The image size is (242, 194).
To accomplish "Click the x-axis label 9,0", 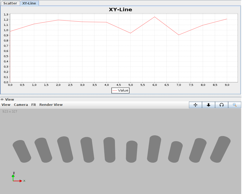I will (227, 85).
